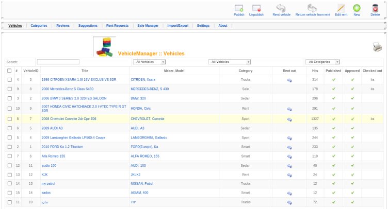Image resolution: width=388 pixels, height=209 pixels.
Task: Switch to the Reviews tab
Action: click(x=63, y=25)
